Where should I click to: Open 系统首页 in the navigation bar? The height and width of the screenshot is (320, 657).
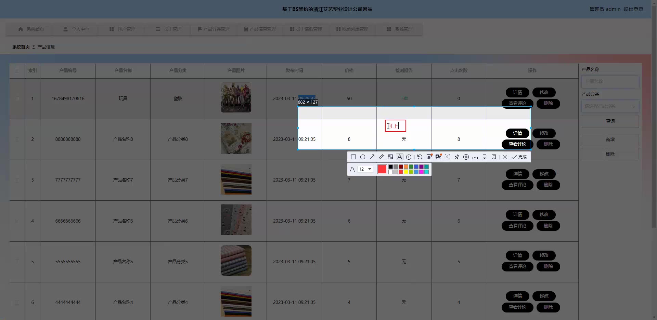31,29
